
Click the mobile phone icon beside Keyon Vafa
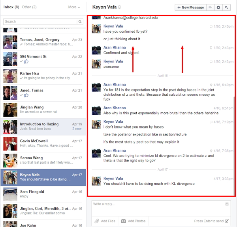[120, 7]
